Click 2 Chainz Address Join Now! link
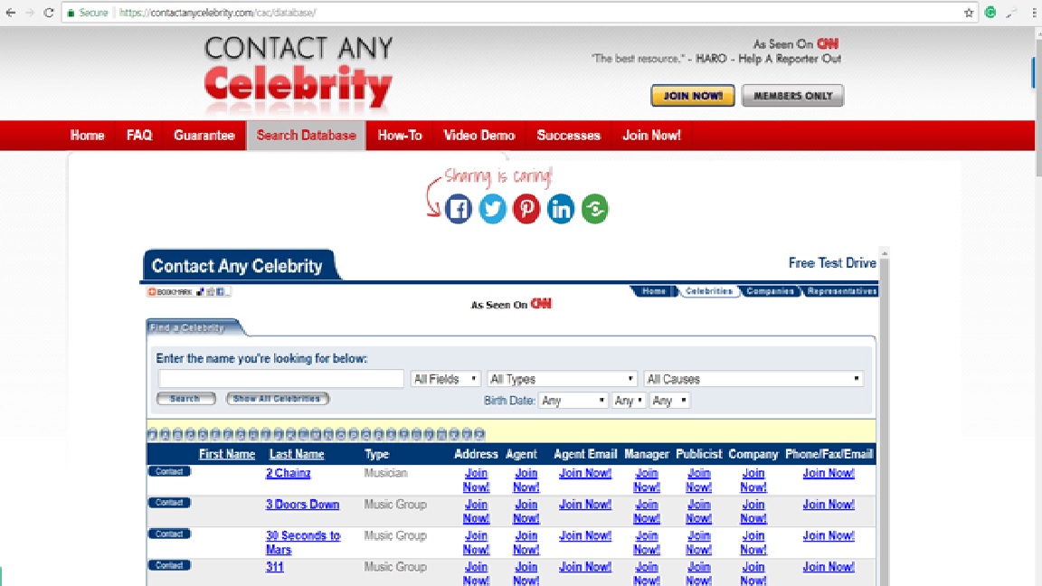This screenshot has height=586, width=1042. coord(476,479)
